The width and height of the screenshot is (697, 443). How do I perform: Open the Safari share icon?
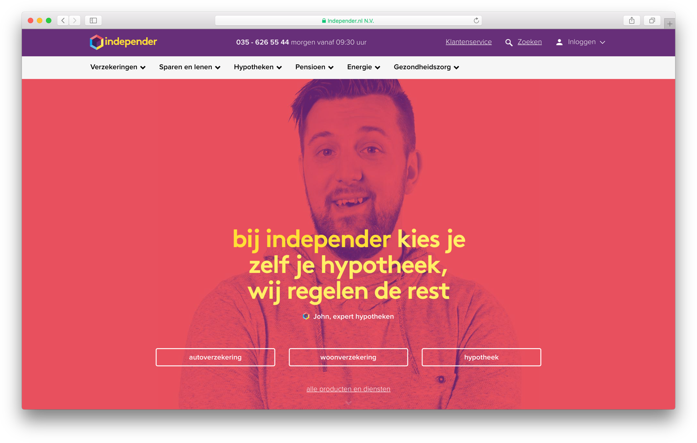632,20
